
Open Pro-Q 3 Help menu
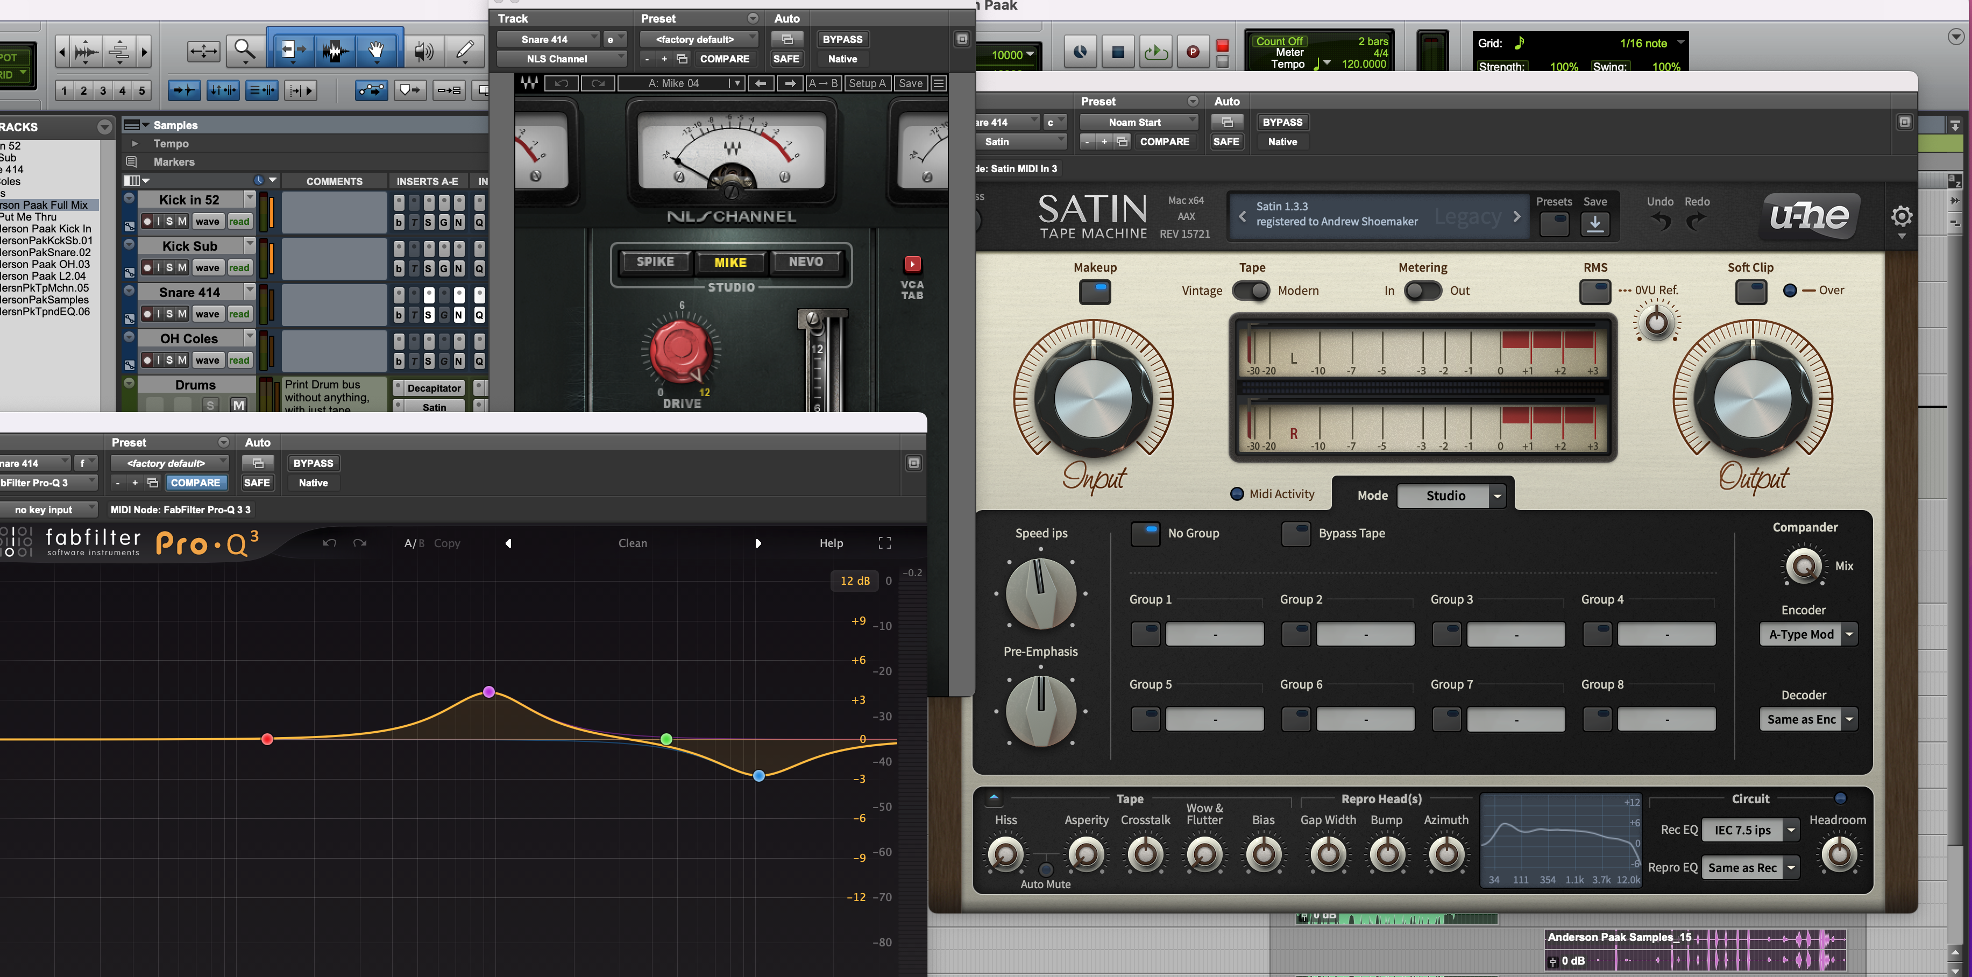pyautogui.click(x=832, y=543)
